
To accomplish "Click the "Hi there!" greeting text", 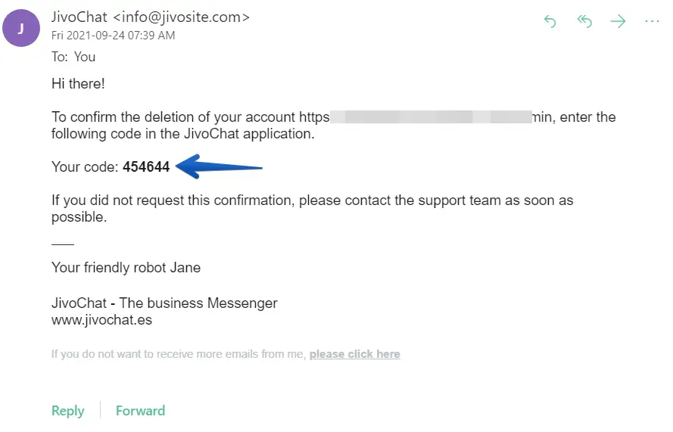I will coord(78,84).
